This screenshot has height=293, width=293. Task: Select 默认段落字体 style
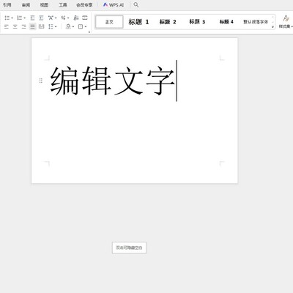[x=256, y=22]
